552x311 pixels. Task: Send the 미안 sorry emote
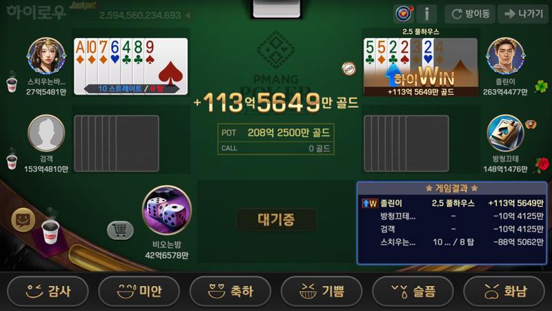(x=139, y=292)
